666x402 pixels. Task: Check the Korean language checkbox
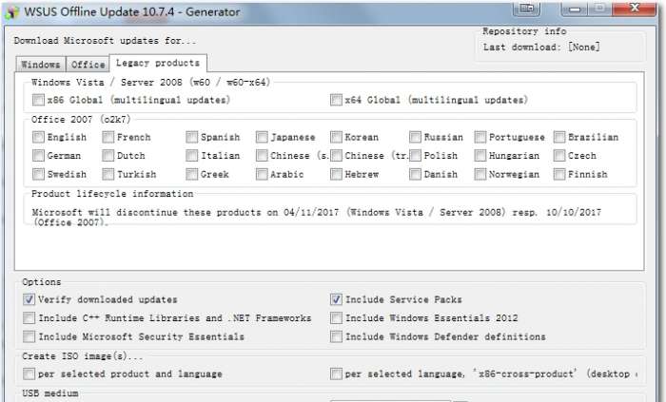[336, 137]
